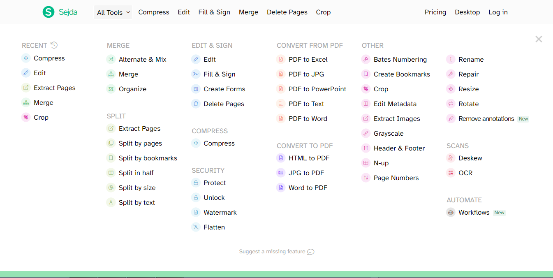The height and width of the screenshot is (278, 553).
Task: Click the OCR icon
Action: 451,173
